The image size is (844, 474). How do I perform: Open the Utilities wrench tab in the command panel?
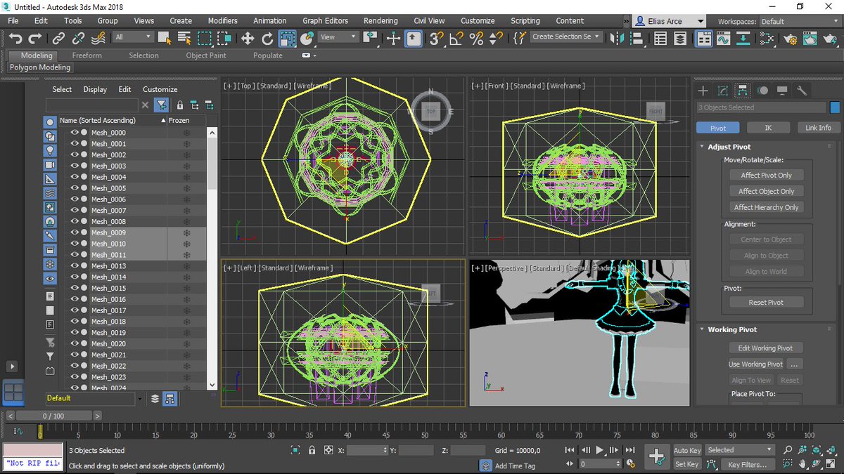click(802, 91)
